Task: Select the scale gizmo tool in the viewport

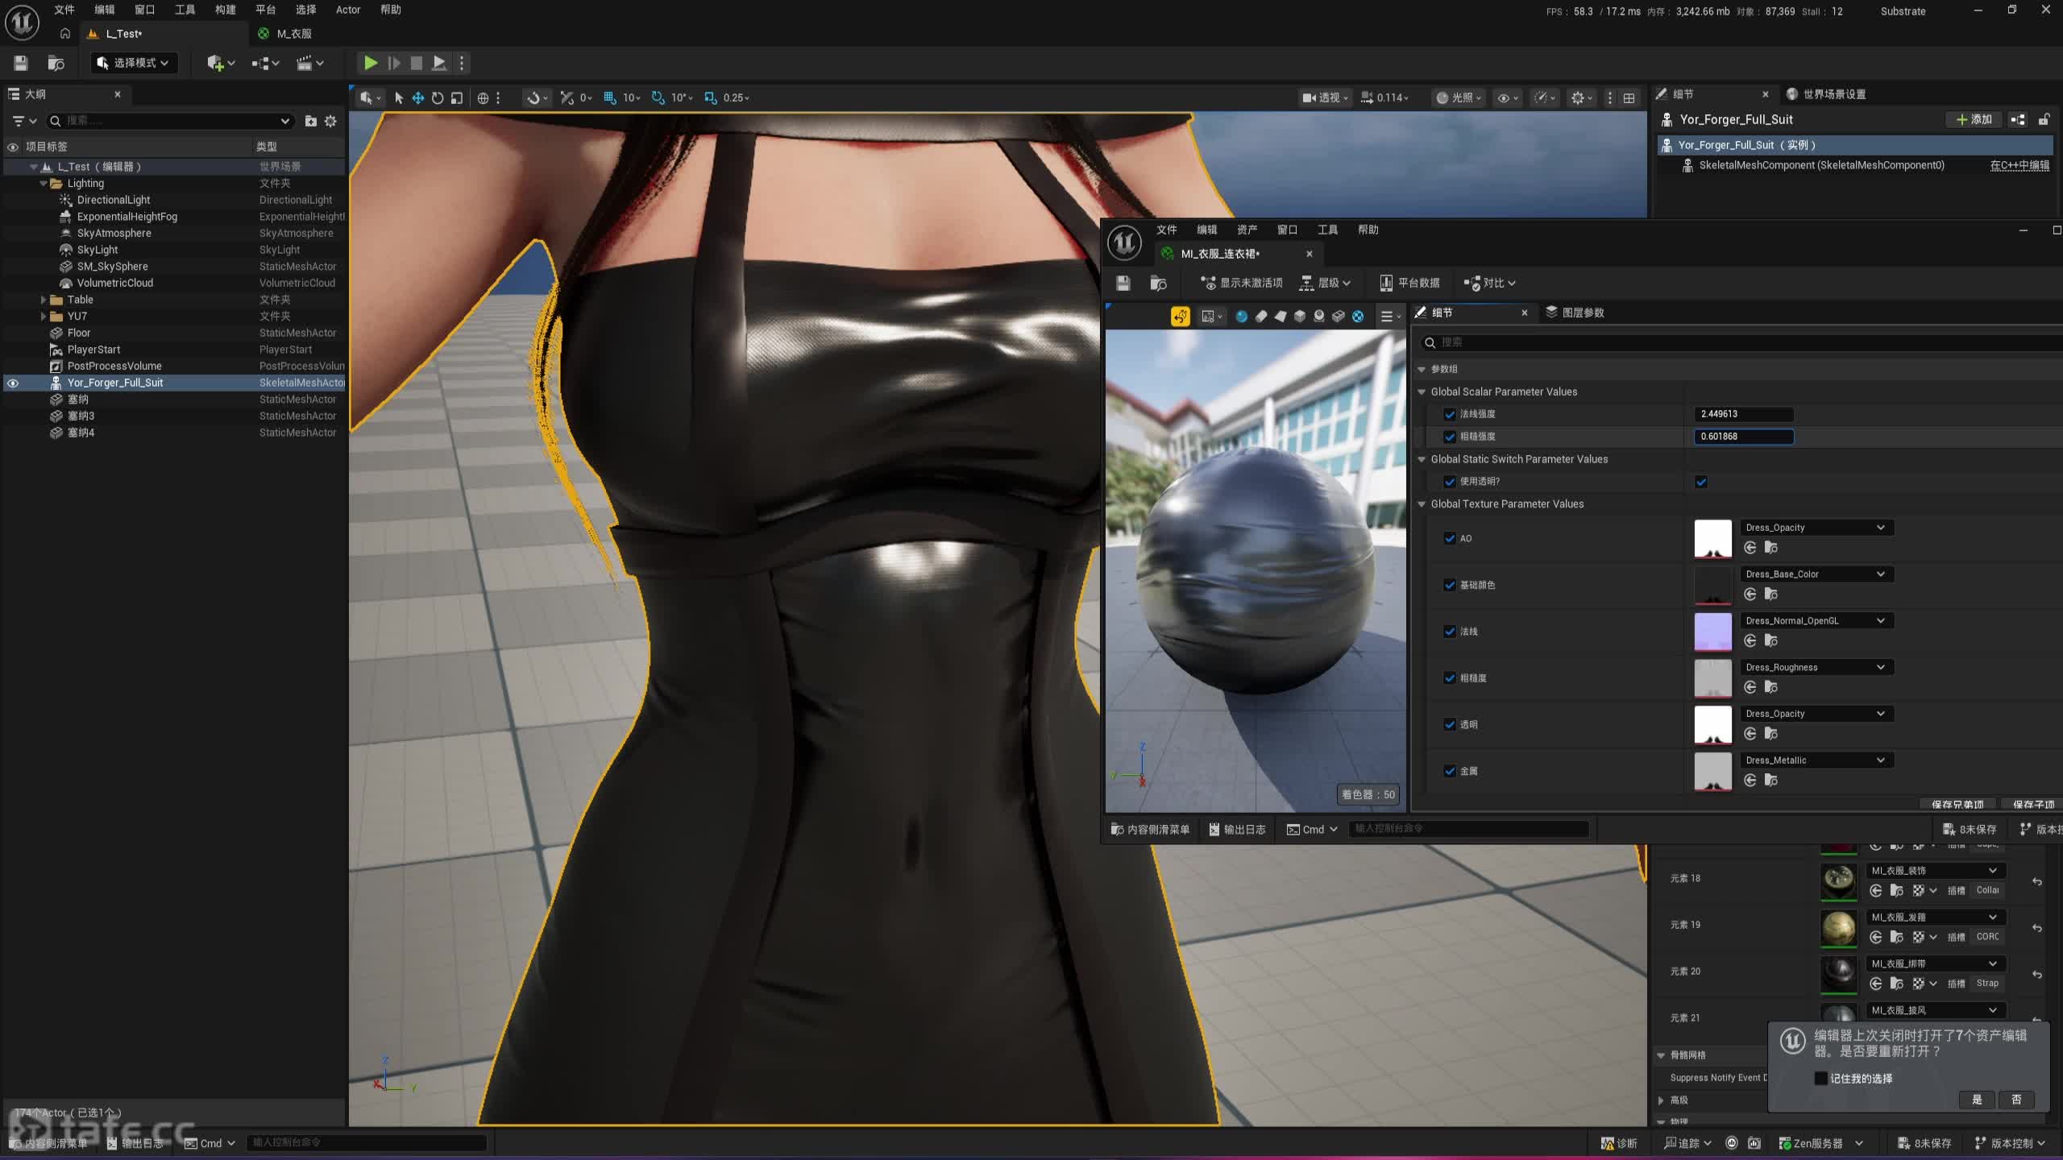Action: pos(457,97)
